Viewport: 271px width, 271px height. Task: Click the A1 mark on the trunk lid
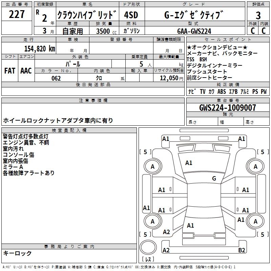point(190,225)
